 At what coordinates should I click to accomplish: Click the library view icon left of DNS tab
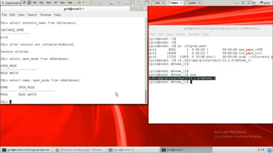tap(147, 3)
